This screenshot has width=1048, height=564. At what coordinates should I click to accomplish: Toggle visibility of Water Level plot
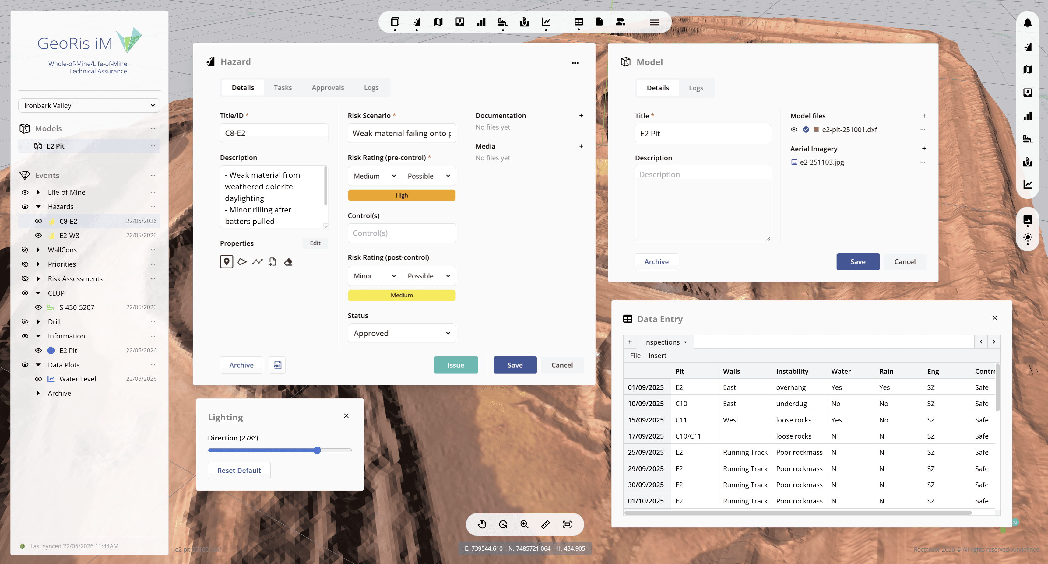(x=39, y=379)
